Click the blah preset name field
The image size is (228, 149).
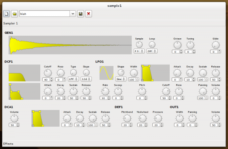44,14
